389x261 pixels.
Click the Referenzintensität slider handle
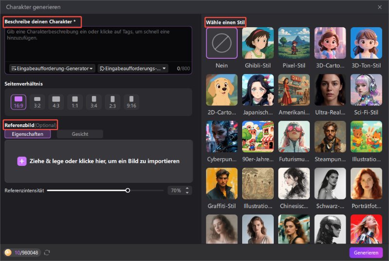tap(128, 191)
